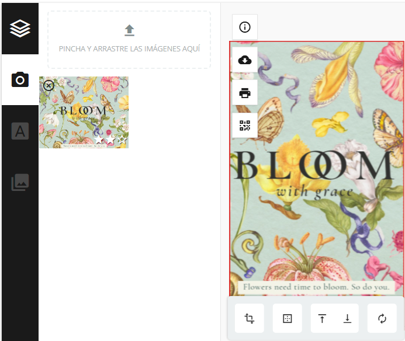Select the BLOOM poster on the canvas
This screenshot has width=405, height=341.
tap(317, 168)
